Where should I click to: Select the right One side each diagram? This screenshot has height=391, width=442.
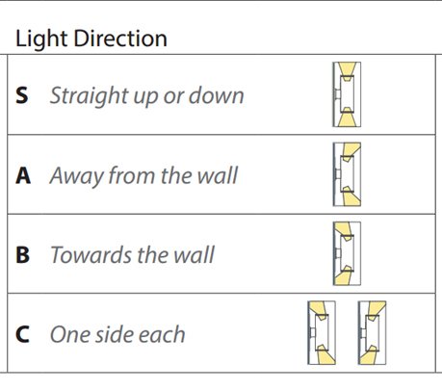[372, 332]
